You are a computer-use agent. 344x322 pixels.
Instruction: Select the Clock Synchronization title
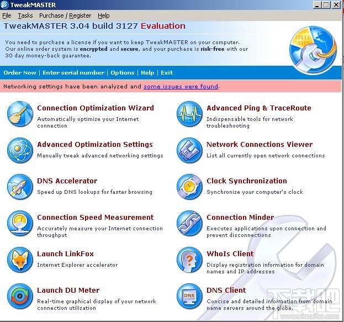click(x=247, y=181)
